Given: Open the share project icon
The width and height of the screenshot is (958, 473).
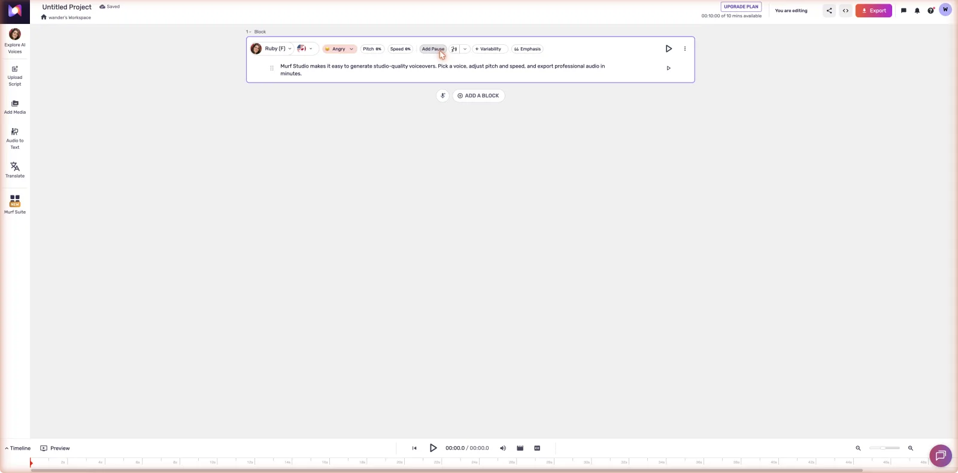Looking at the screenshot, I should (x=829, y=11).
